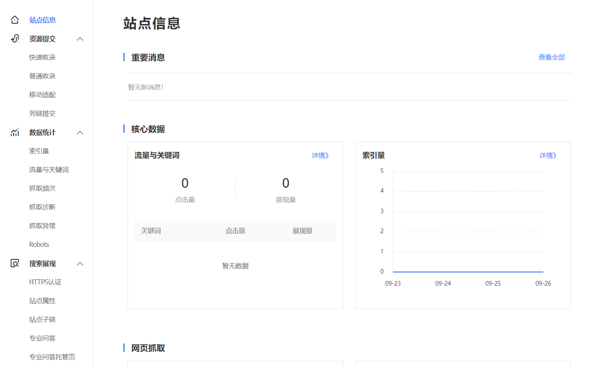Click the 09-24 date on chart axis
Image resolution: width=607 pixels, height=368 pixels.
443,283
